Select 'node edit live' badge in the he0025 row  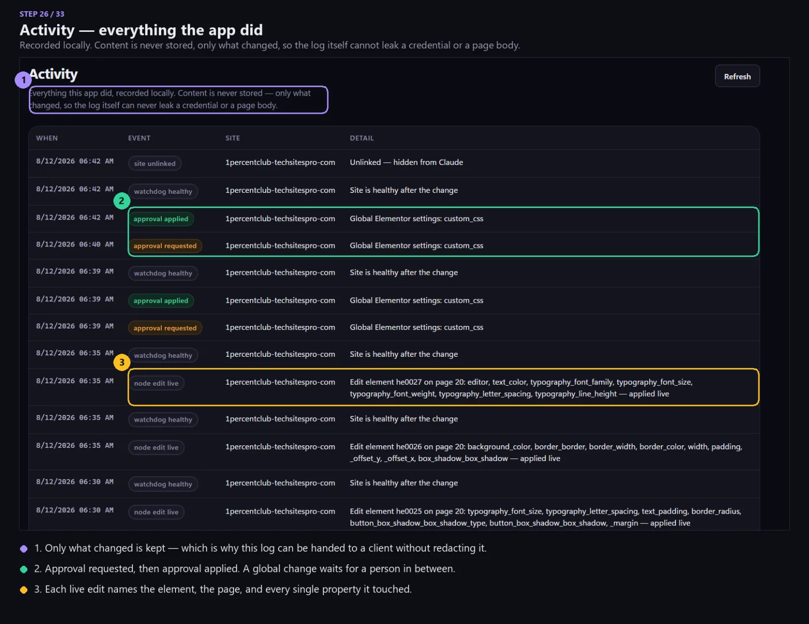pyautogui.click(x=156, y=512)
